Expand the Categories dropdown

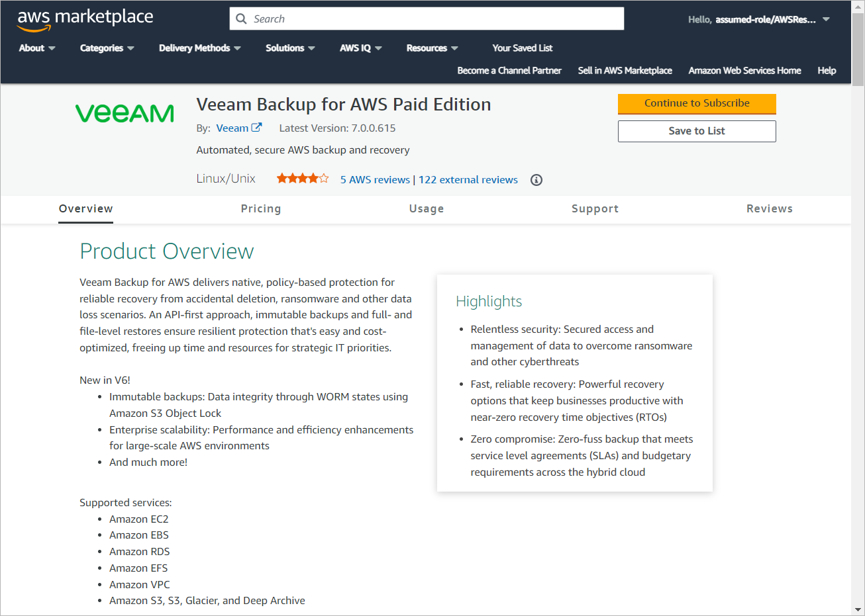107,48
